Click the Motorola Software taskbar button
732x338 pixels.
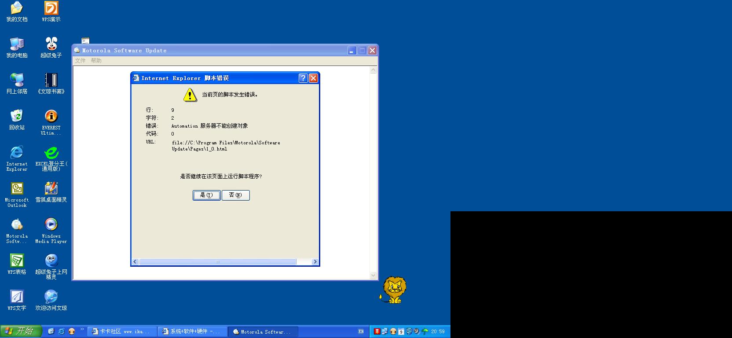click(263, 331)
